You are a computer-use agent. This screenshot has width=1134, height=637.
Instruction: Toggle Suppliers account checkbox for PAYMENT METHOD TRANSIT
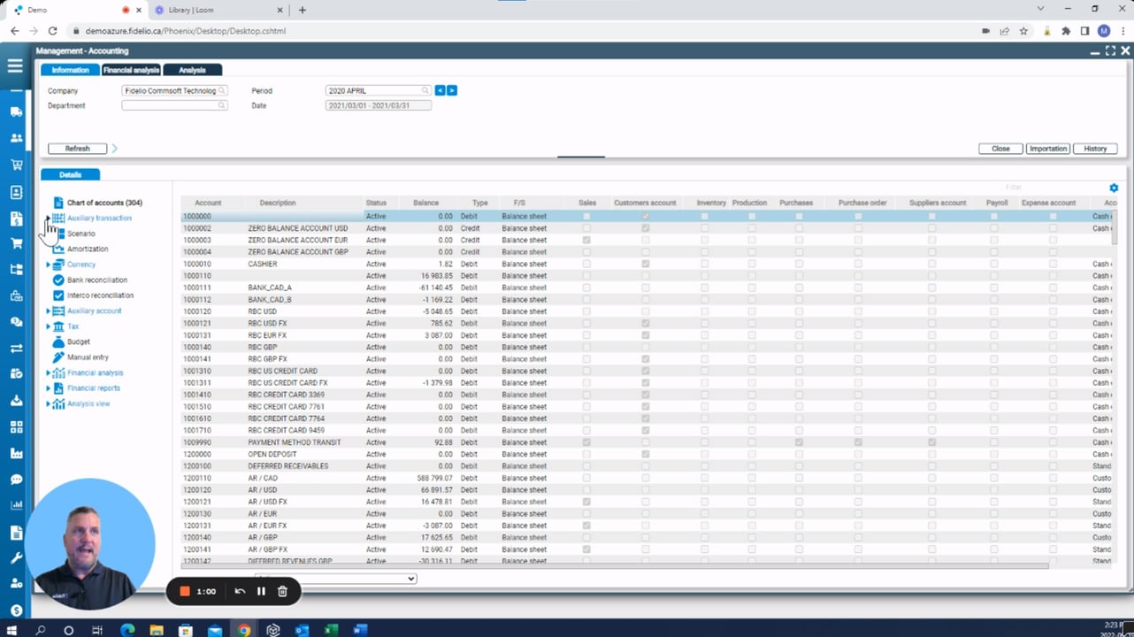[931, 442]
